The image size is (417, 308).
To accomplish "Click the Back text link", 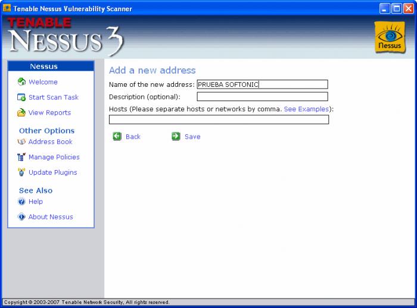I will (x=133, y=137).
